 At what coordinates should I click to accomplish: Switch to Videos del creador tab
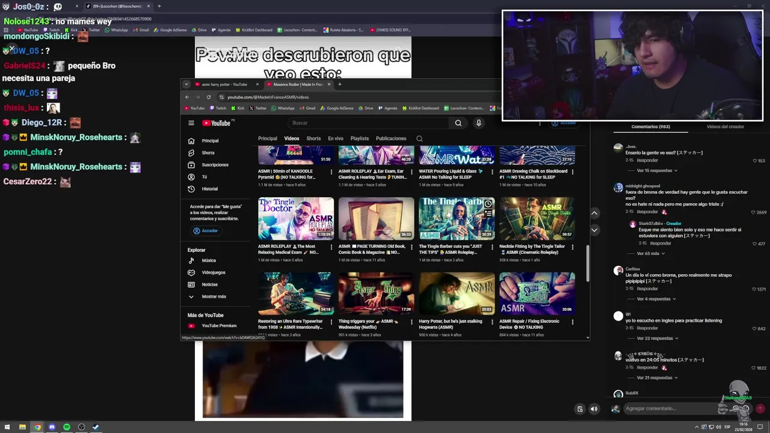click(x=725, y=127)
